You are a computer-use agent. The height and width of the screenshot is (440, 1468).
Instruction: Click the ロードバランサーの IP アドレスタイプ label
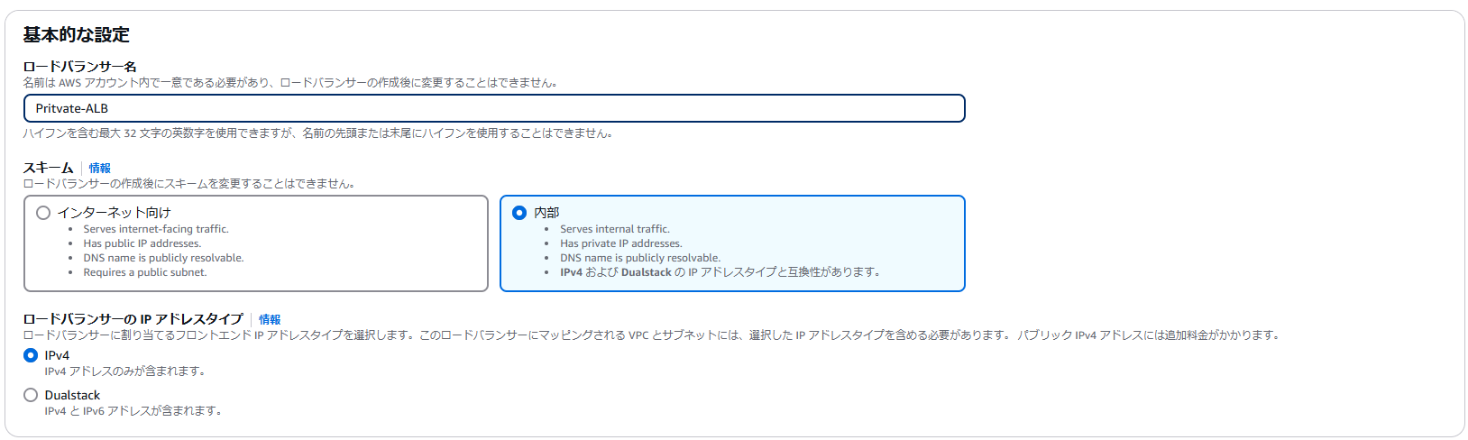tap(133, 319)
